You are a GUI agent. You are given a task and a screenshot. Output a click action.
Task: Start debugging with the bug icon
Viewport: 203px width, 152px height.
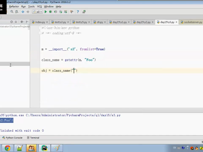tap(50, 12)
